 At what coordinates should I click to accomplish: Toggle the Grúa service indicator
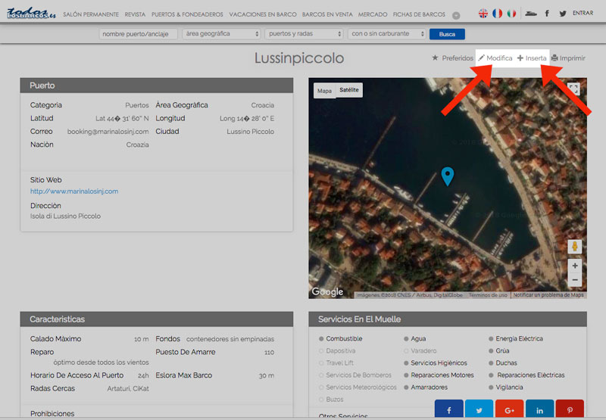tap(491, 351)
